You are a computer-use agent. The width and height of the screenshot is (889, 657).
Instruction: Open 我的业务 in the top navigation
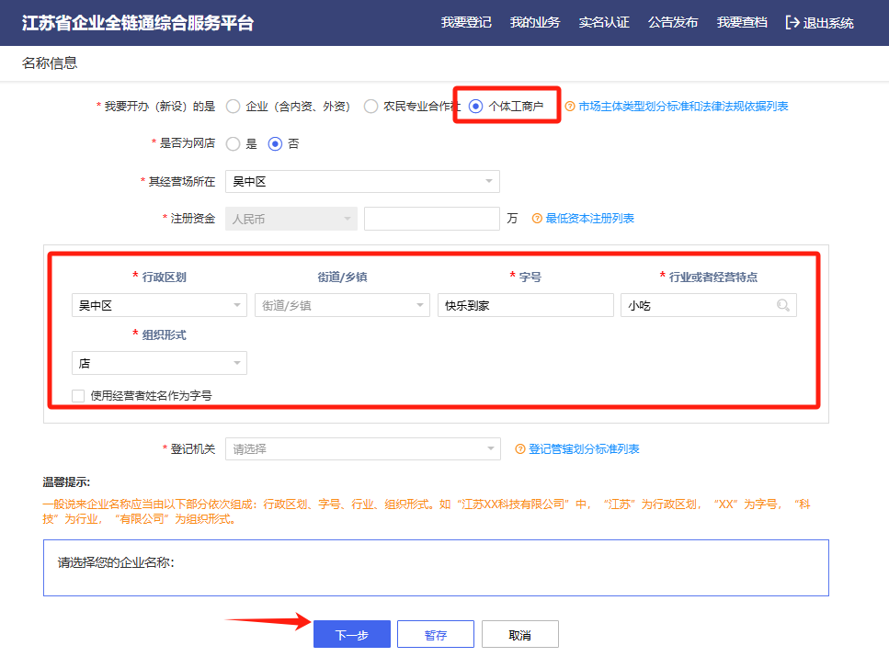(535, 23)
